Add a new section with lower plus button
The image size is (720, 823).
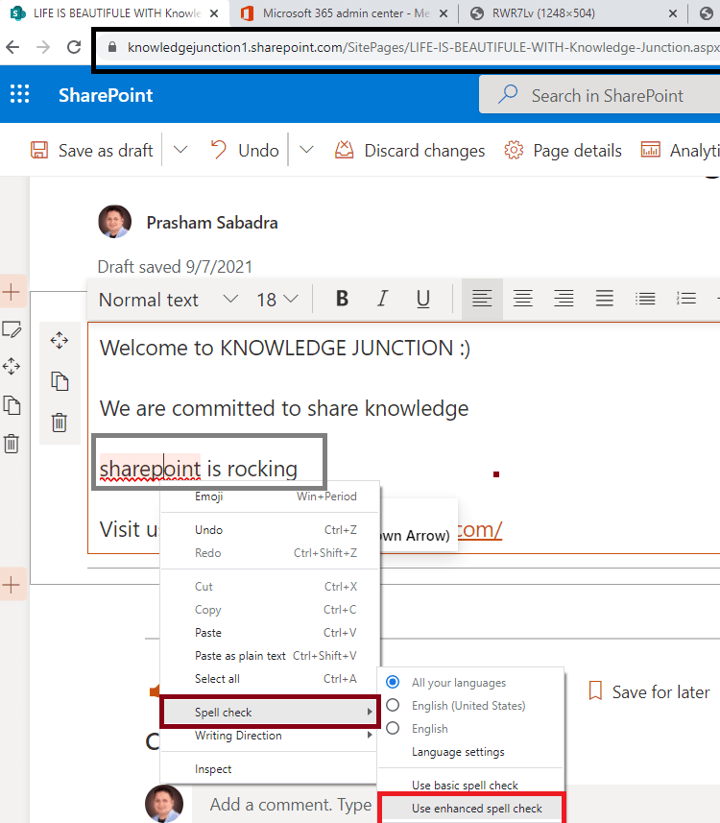(x=12, y=585)
